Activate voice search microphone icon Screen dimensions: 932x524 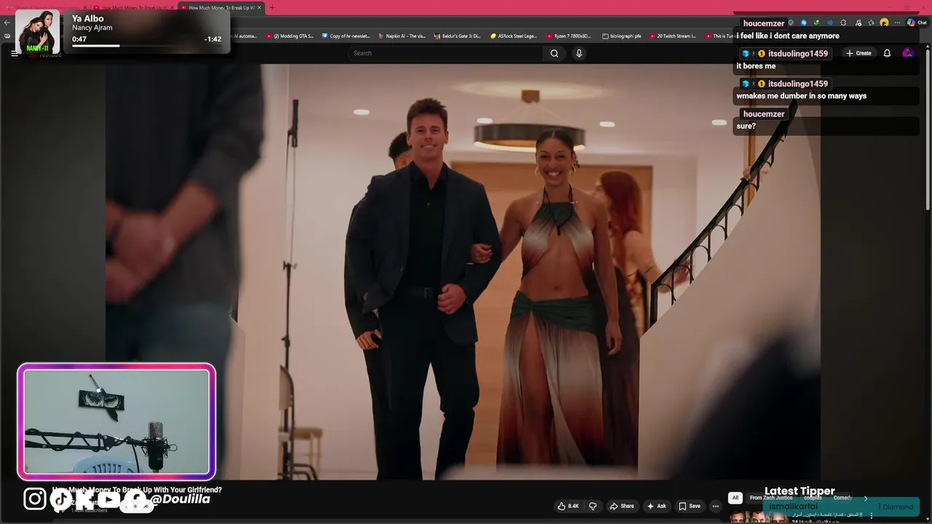[x=579, y=53]
